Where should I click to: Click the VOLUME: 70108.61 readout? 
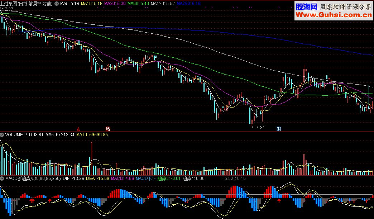[24, 135]
